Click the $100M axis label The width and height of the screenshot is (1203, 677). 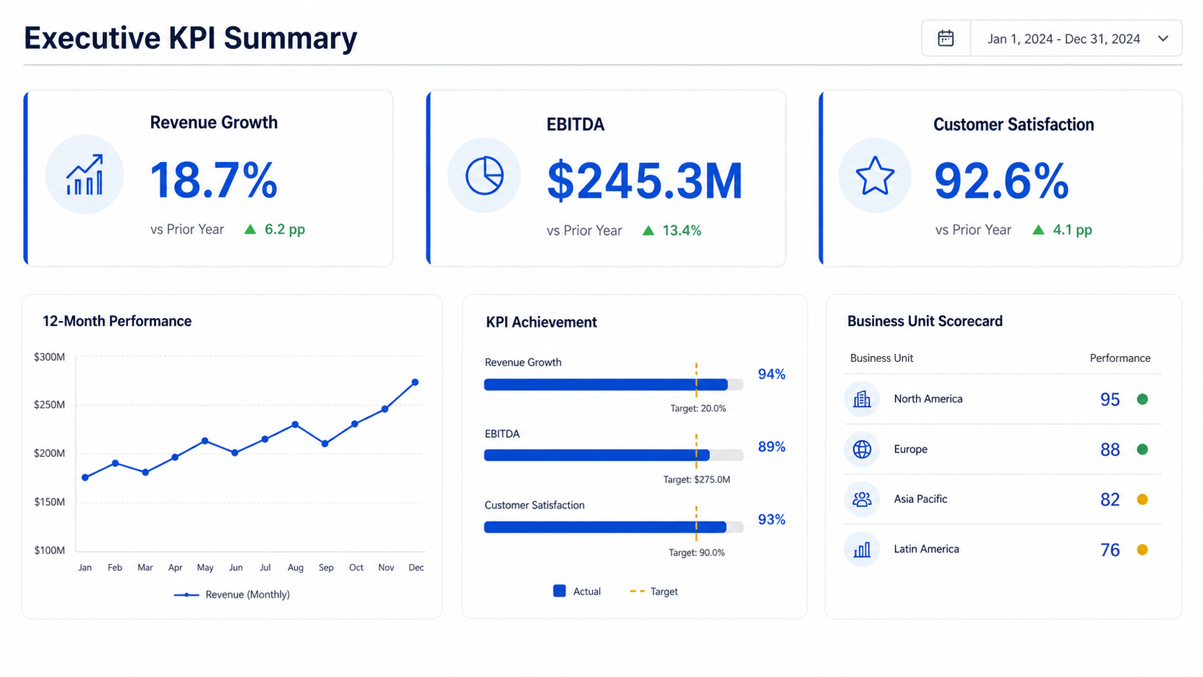(x=49, y=550)
